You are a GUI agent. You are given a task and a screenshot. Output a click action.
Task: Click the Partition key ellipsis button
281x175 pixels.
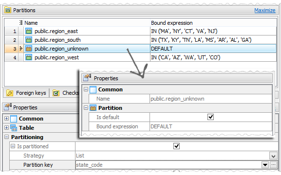[273, 165]
